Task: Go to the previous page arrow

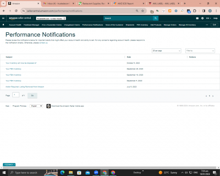Action: (206, 96)
